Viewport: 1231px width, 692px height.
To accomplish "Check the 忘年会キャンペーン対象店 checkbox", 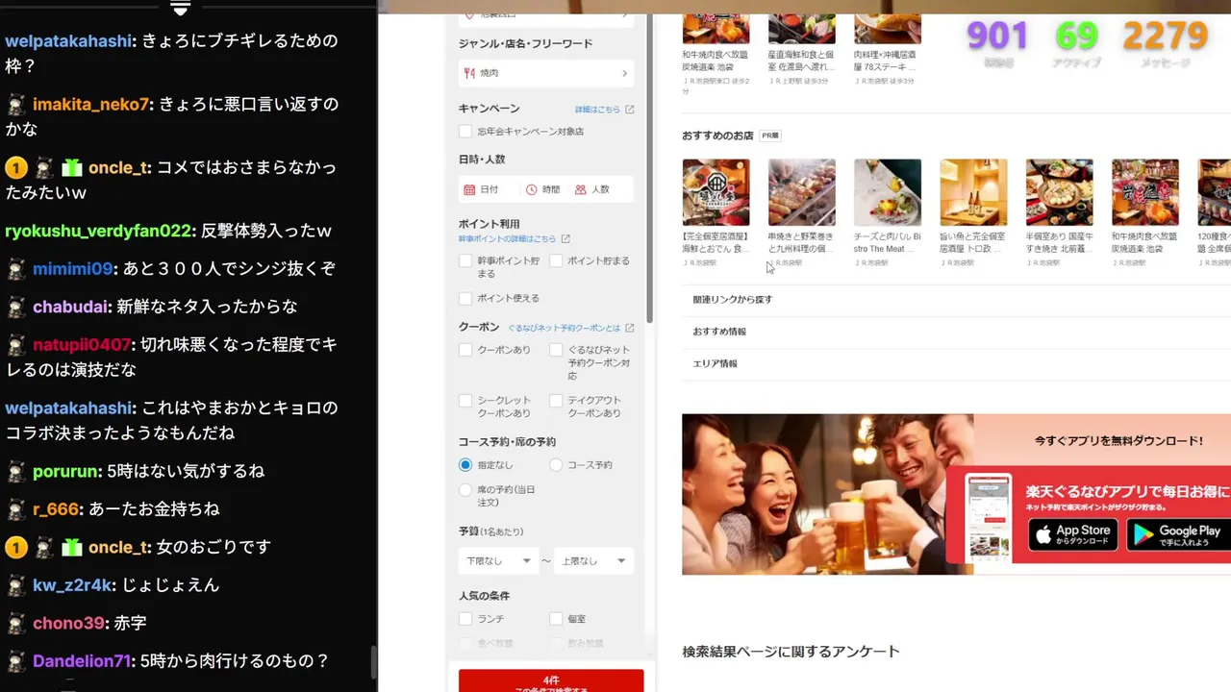I will coord(465,132).
